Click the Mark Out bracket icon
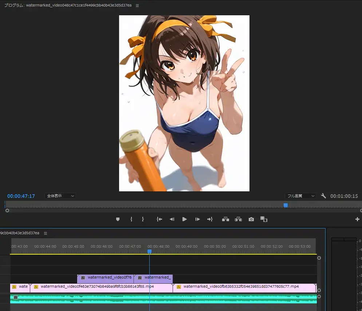Screen dimensions: 362x311 click(x=143, y=219)
